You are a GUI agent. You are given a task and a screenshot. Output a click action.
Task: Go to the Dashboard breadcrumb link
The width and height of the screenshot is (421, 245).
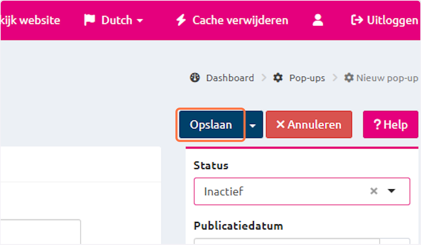[x=230, y=77]
